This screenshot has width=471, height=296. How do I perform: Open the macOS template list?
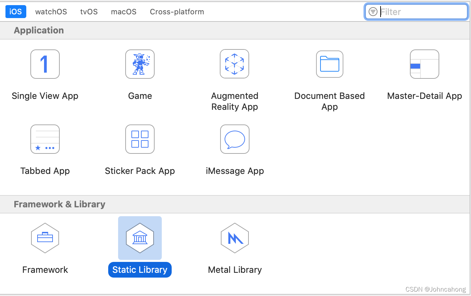[124, 11]
